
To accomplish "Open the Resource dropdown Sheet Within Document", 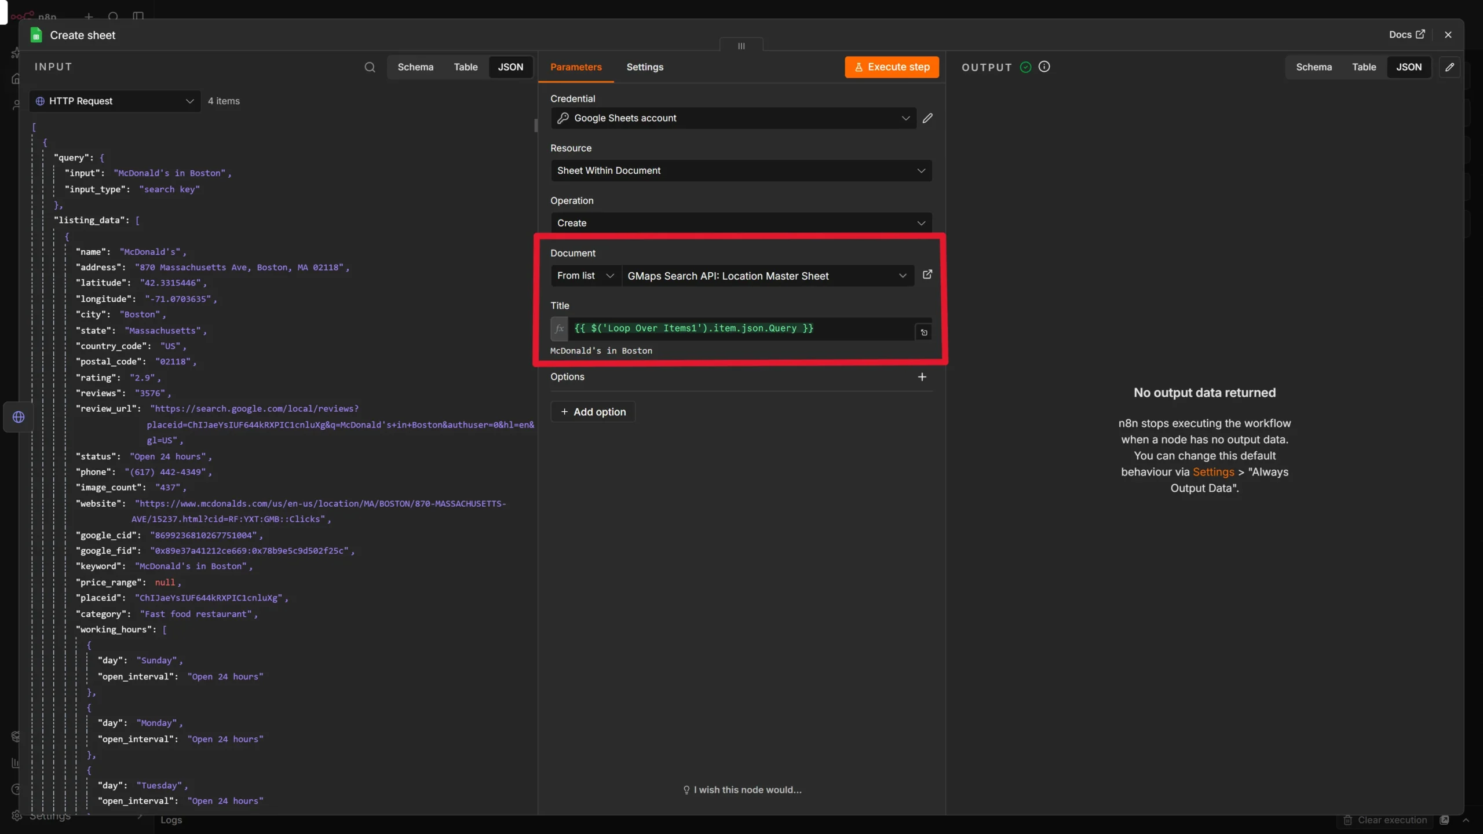I will (x=741, y=171).
